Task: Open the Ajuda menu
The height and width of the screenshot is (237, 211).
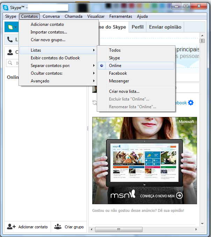Action: [x=142, y=16]
